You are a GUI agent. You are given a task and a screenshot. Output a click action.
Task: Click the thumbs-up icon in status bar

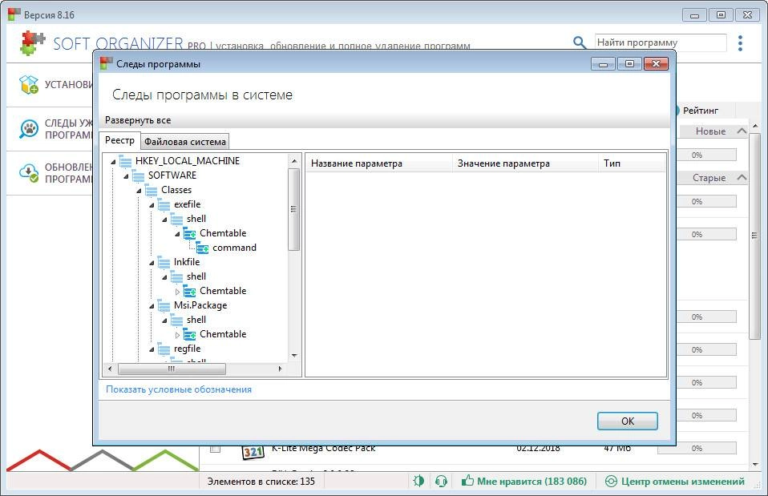click(x=467, y=481)
